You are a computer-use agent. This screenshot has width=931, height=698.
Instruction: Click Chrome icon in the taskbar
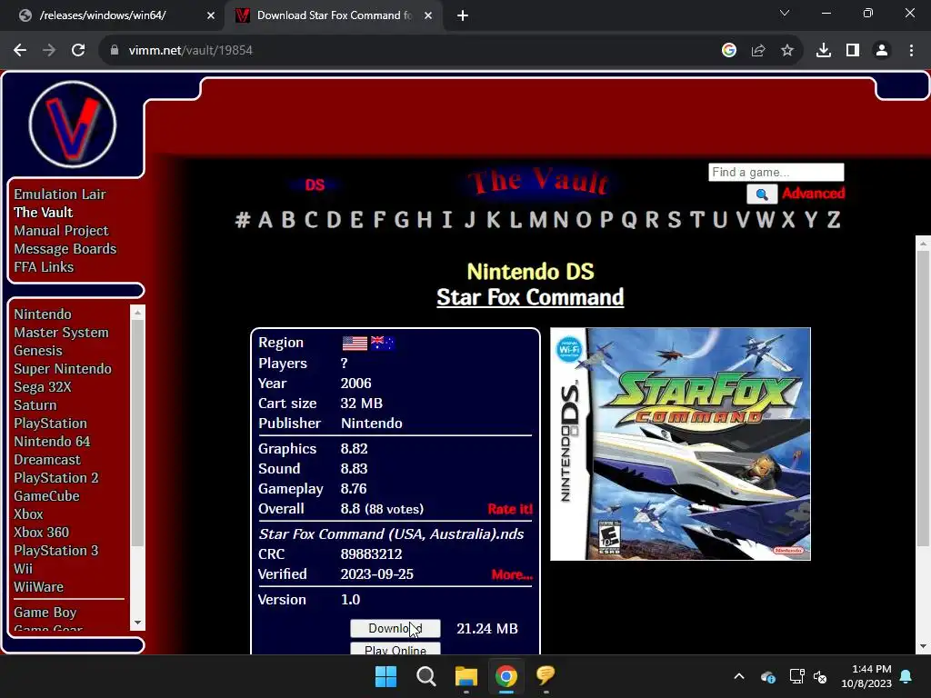tap(506, 676)
